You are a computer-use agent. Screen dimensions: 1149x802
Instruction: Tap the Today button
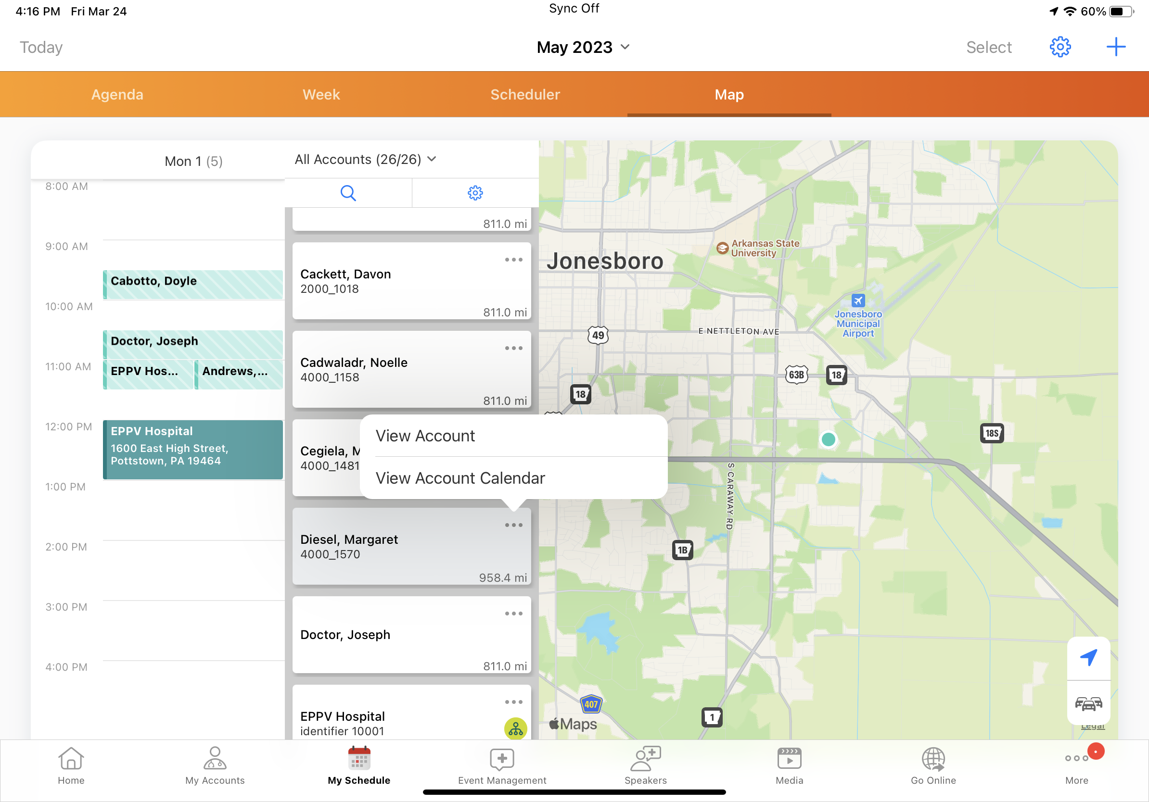(41, 47)
